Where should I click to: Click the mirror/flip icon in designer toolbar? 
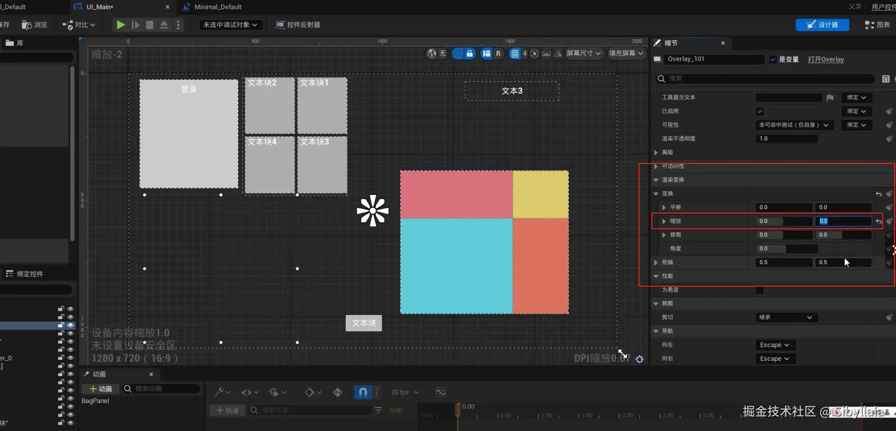[x=558, y=54]
